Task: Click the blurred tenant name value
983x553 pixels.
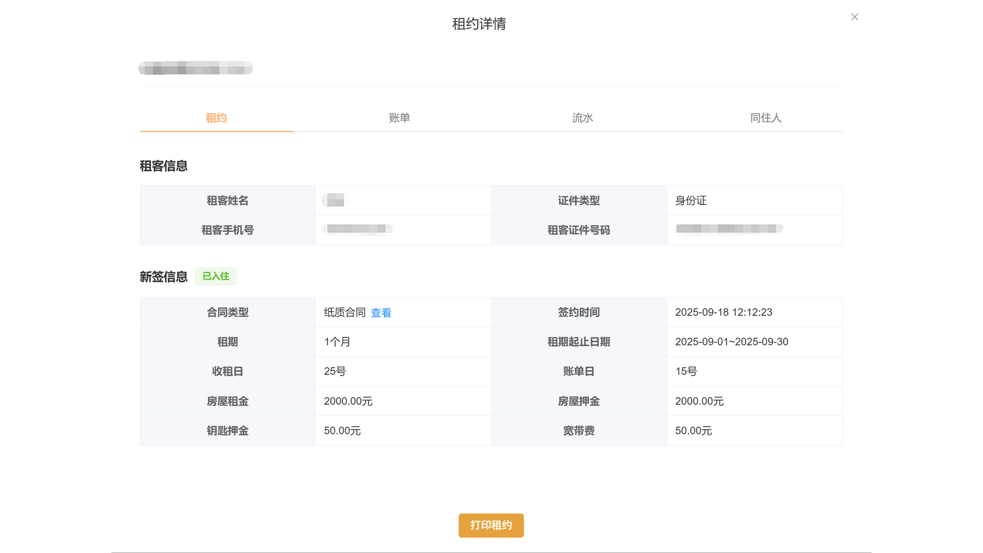Action: [x=335, y=200]
